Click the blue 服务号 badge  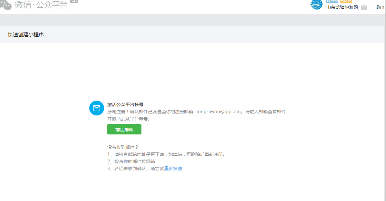(332, 1)
